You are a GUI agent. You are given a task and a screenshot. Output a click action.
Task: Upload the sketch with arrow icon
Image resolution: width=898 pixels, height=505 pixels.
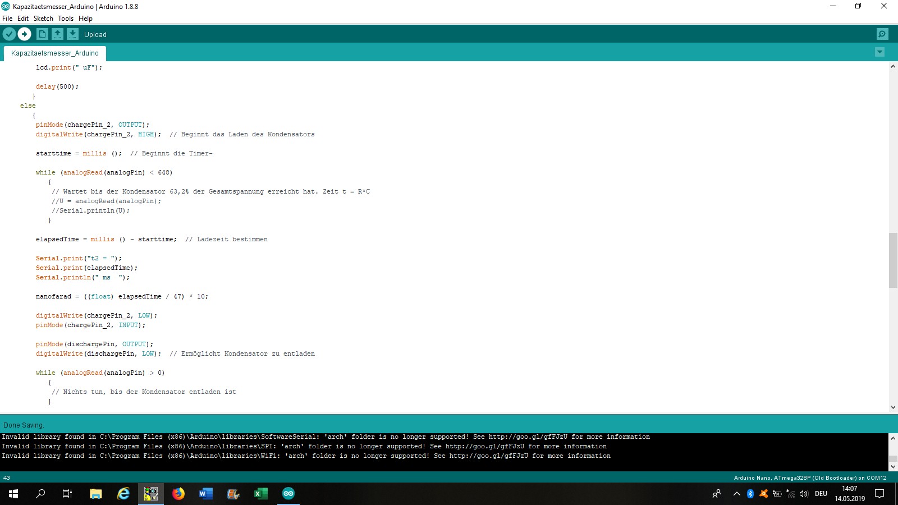(x=24, y=34)
